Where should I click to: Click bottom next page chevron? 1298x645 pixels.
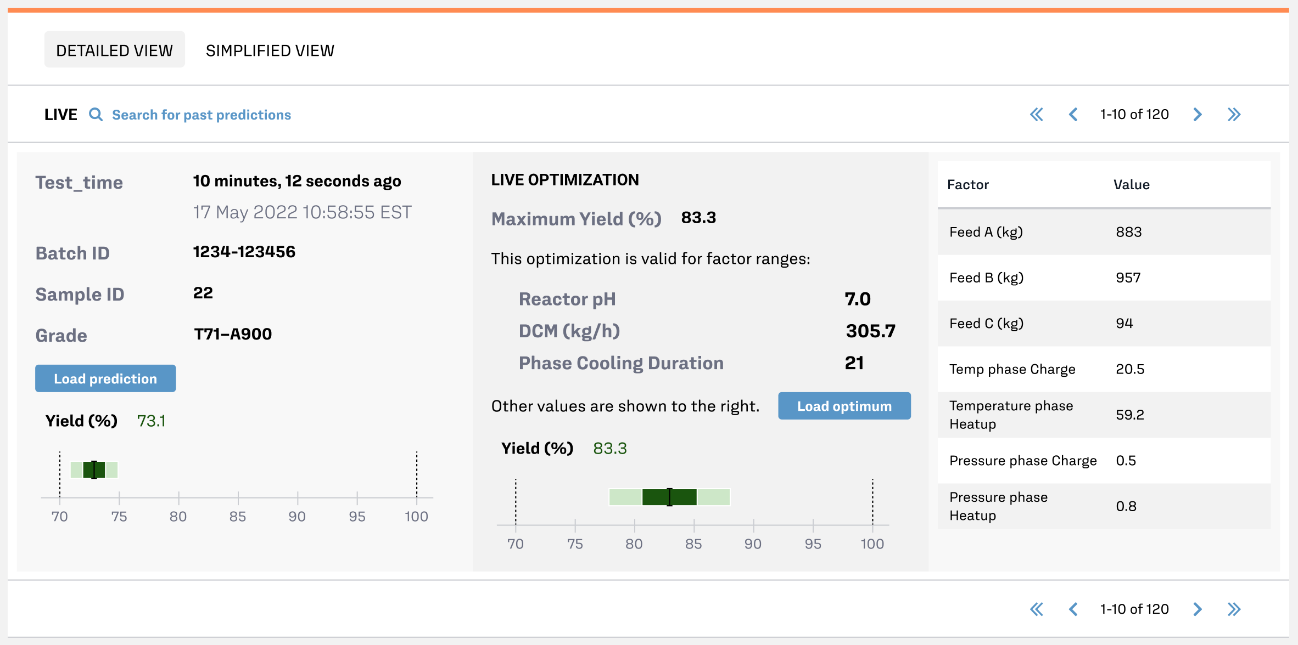[1198, 609]
